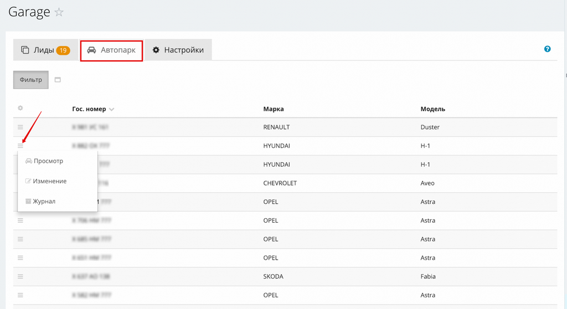567x309 pixels.
Task: Click the archive icon beside Журнал
Action: click(28, 201)
